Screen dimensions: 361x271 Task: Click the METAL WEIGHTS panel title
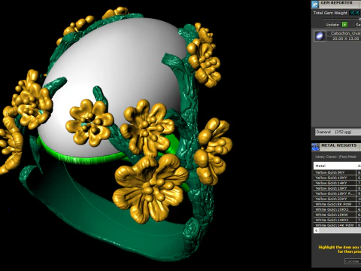(338, 145)
